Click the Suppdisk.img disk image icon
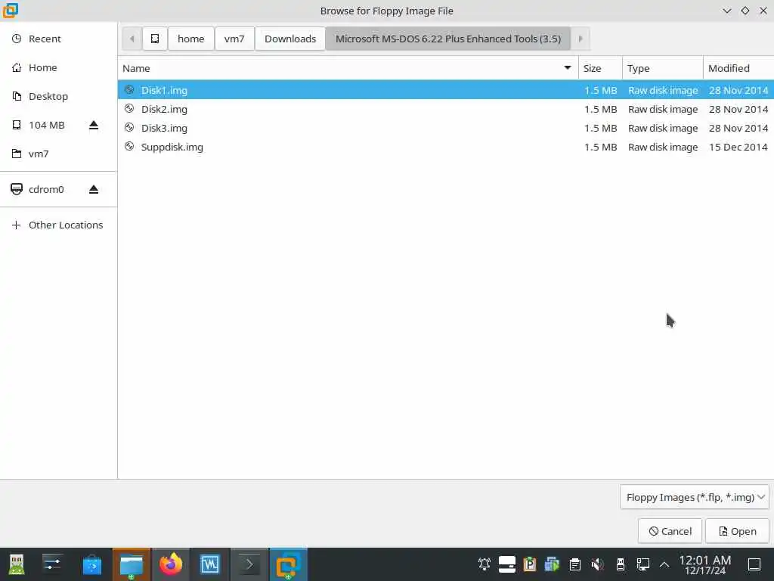 tap(129, 146)
